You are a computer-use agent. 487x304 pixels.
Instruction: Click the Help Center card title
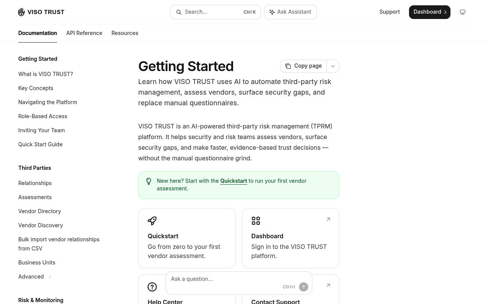165,301
